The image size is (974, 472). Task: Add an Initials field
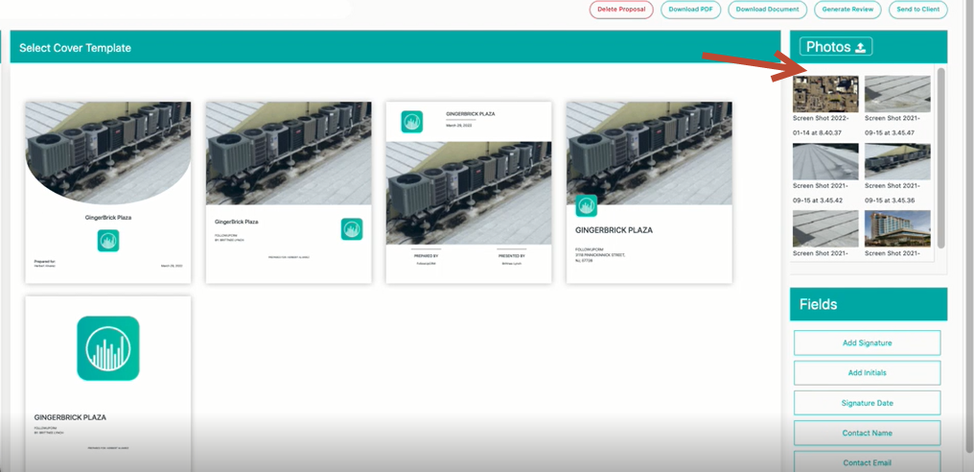click(868, 372)
